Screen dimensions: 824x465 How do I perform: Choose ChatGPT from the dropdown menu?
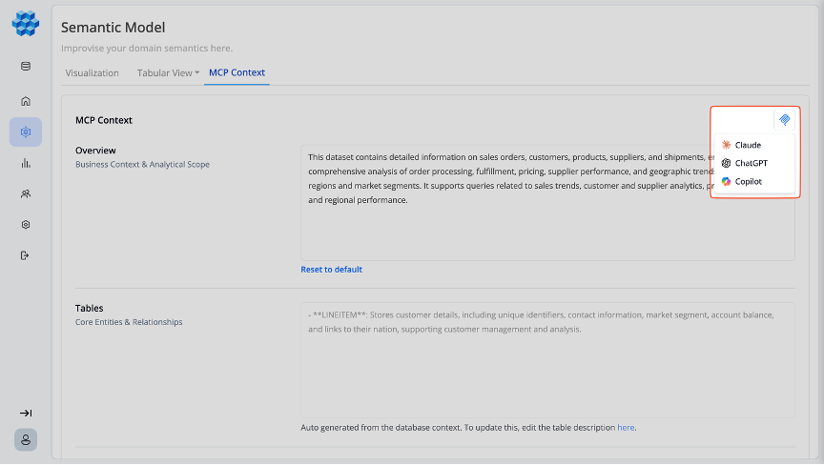[750, 163]
